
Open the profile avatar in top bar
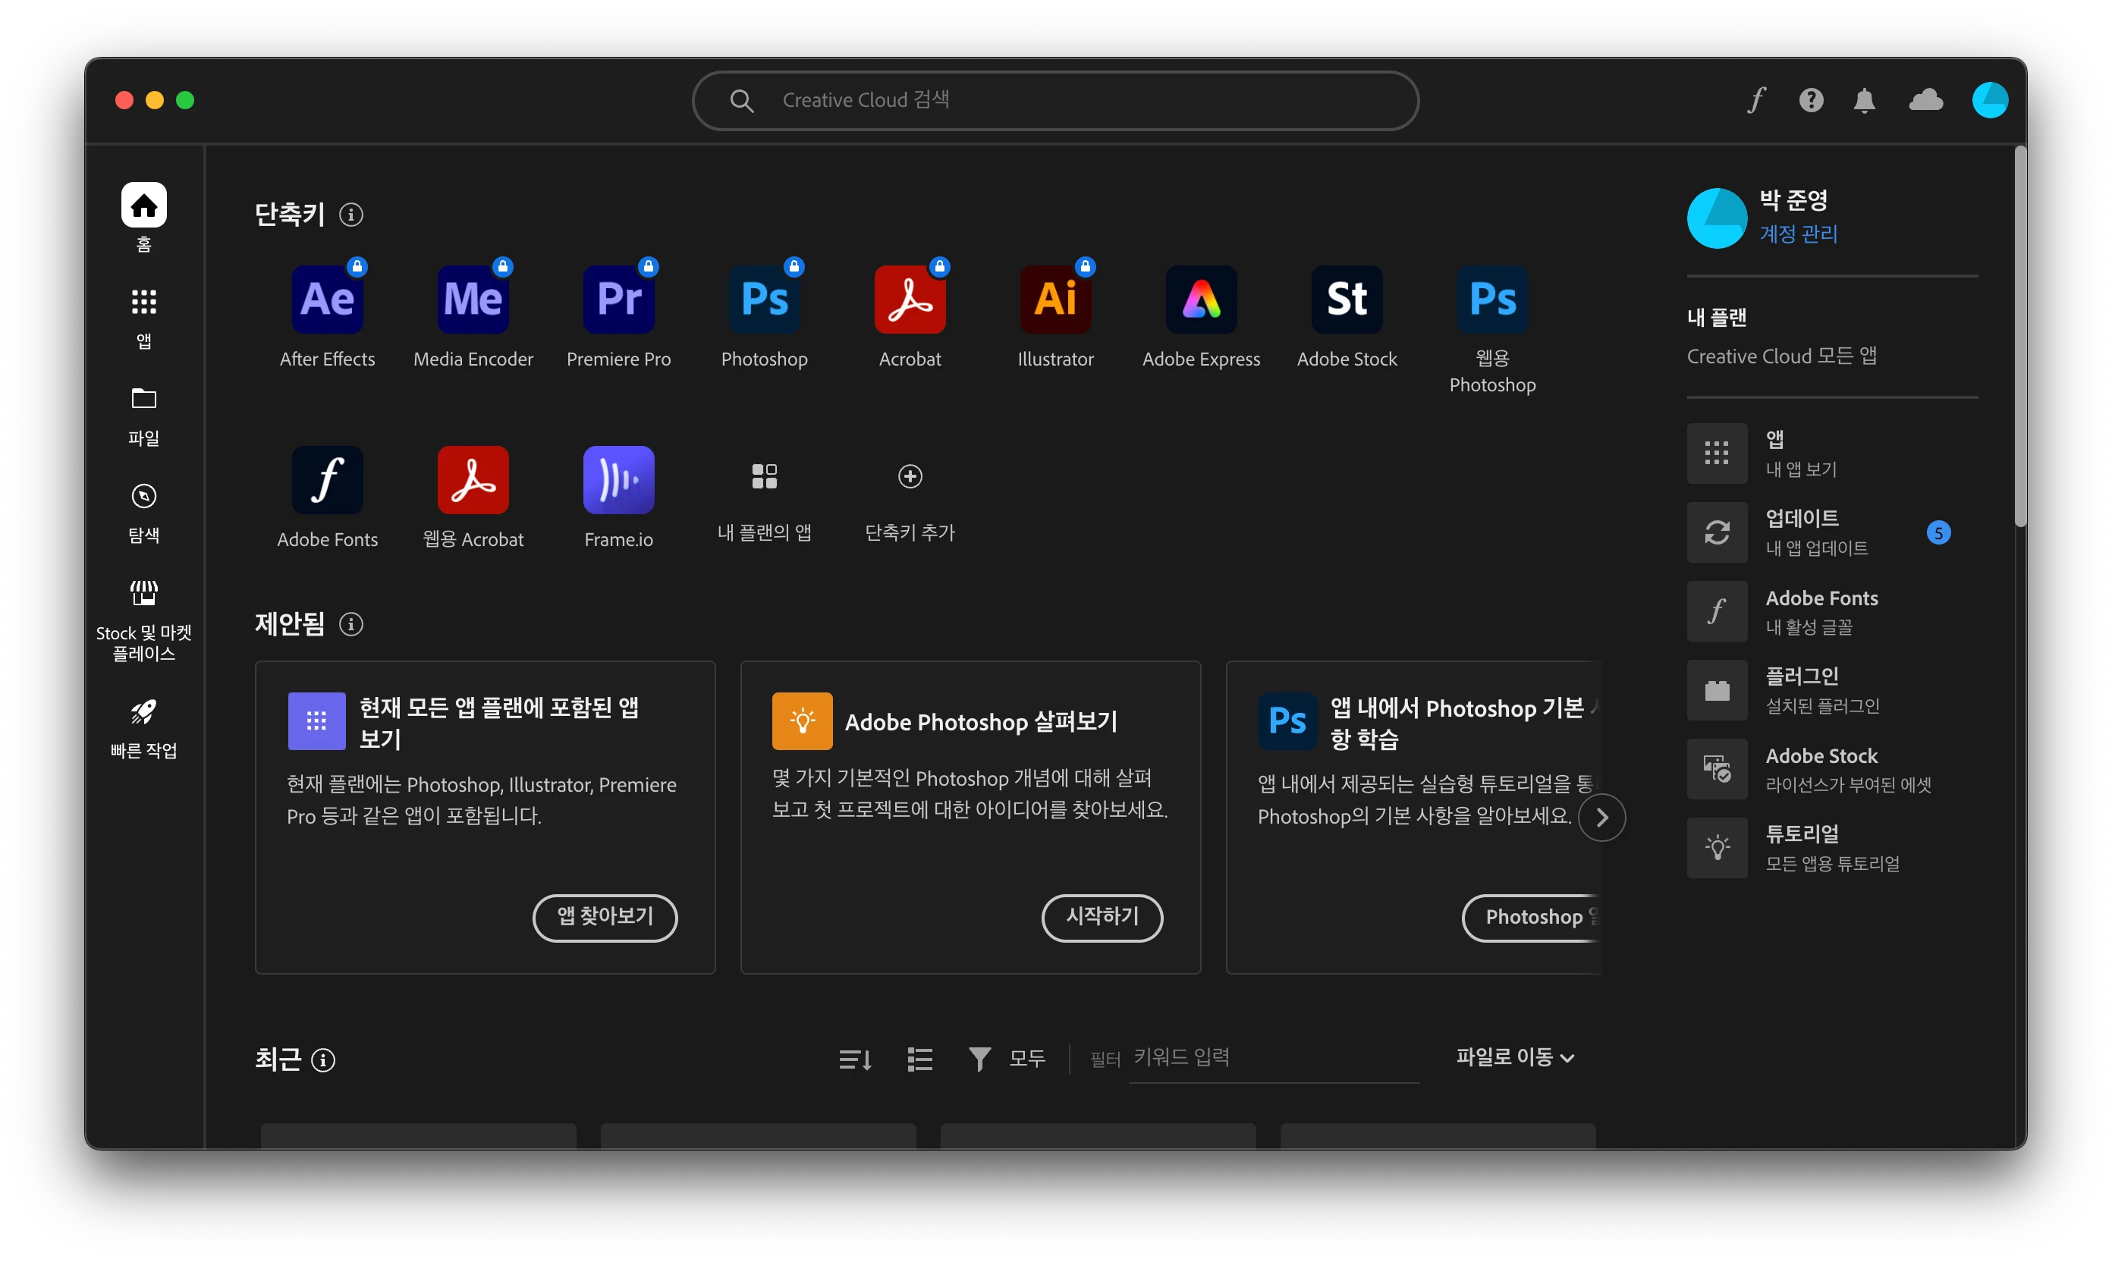point(1990,100)
